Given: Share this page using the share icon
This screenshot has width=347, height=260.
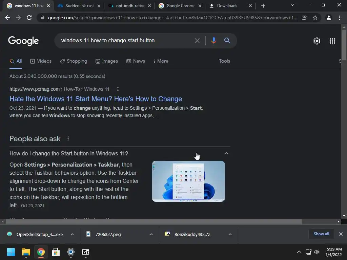Looking at the screenshot, I should click(304, 18).
